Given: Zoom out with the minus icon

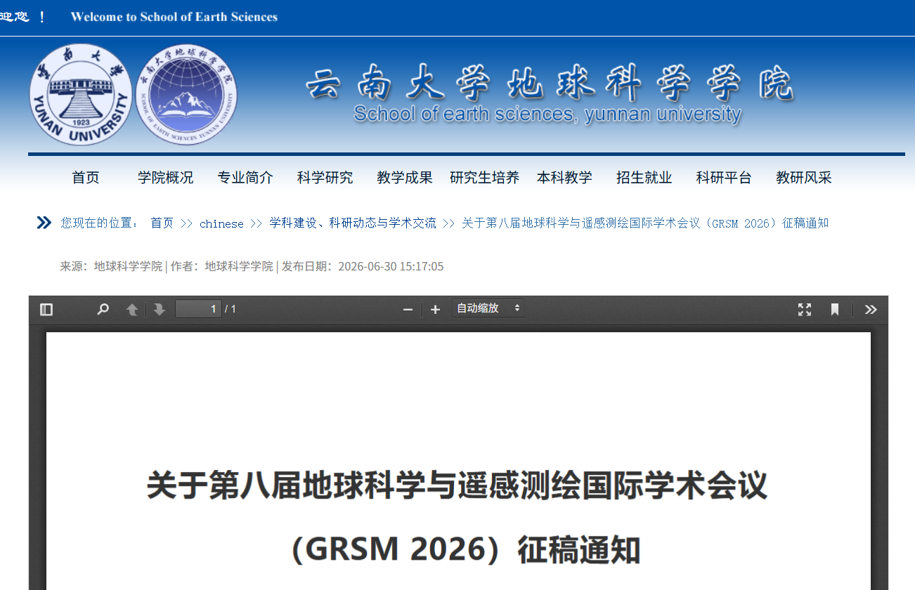Looking at the screenshot, I should 408,309.
